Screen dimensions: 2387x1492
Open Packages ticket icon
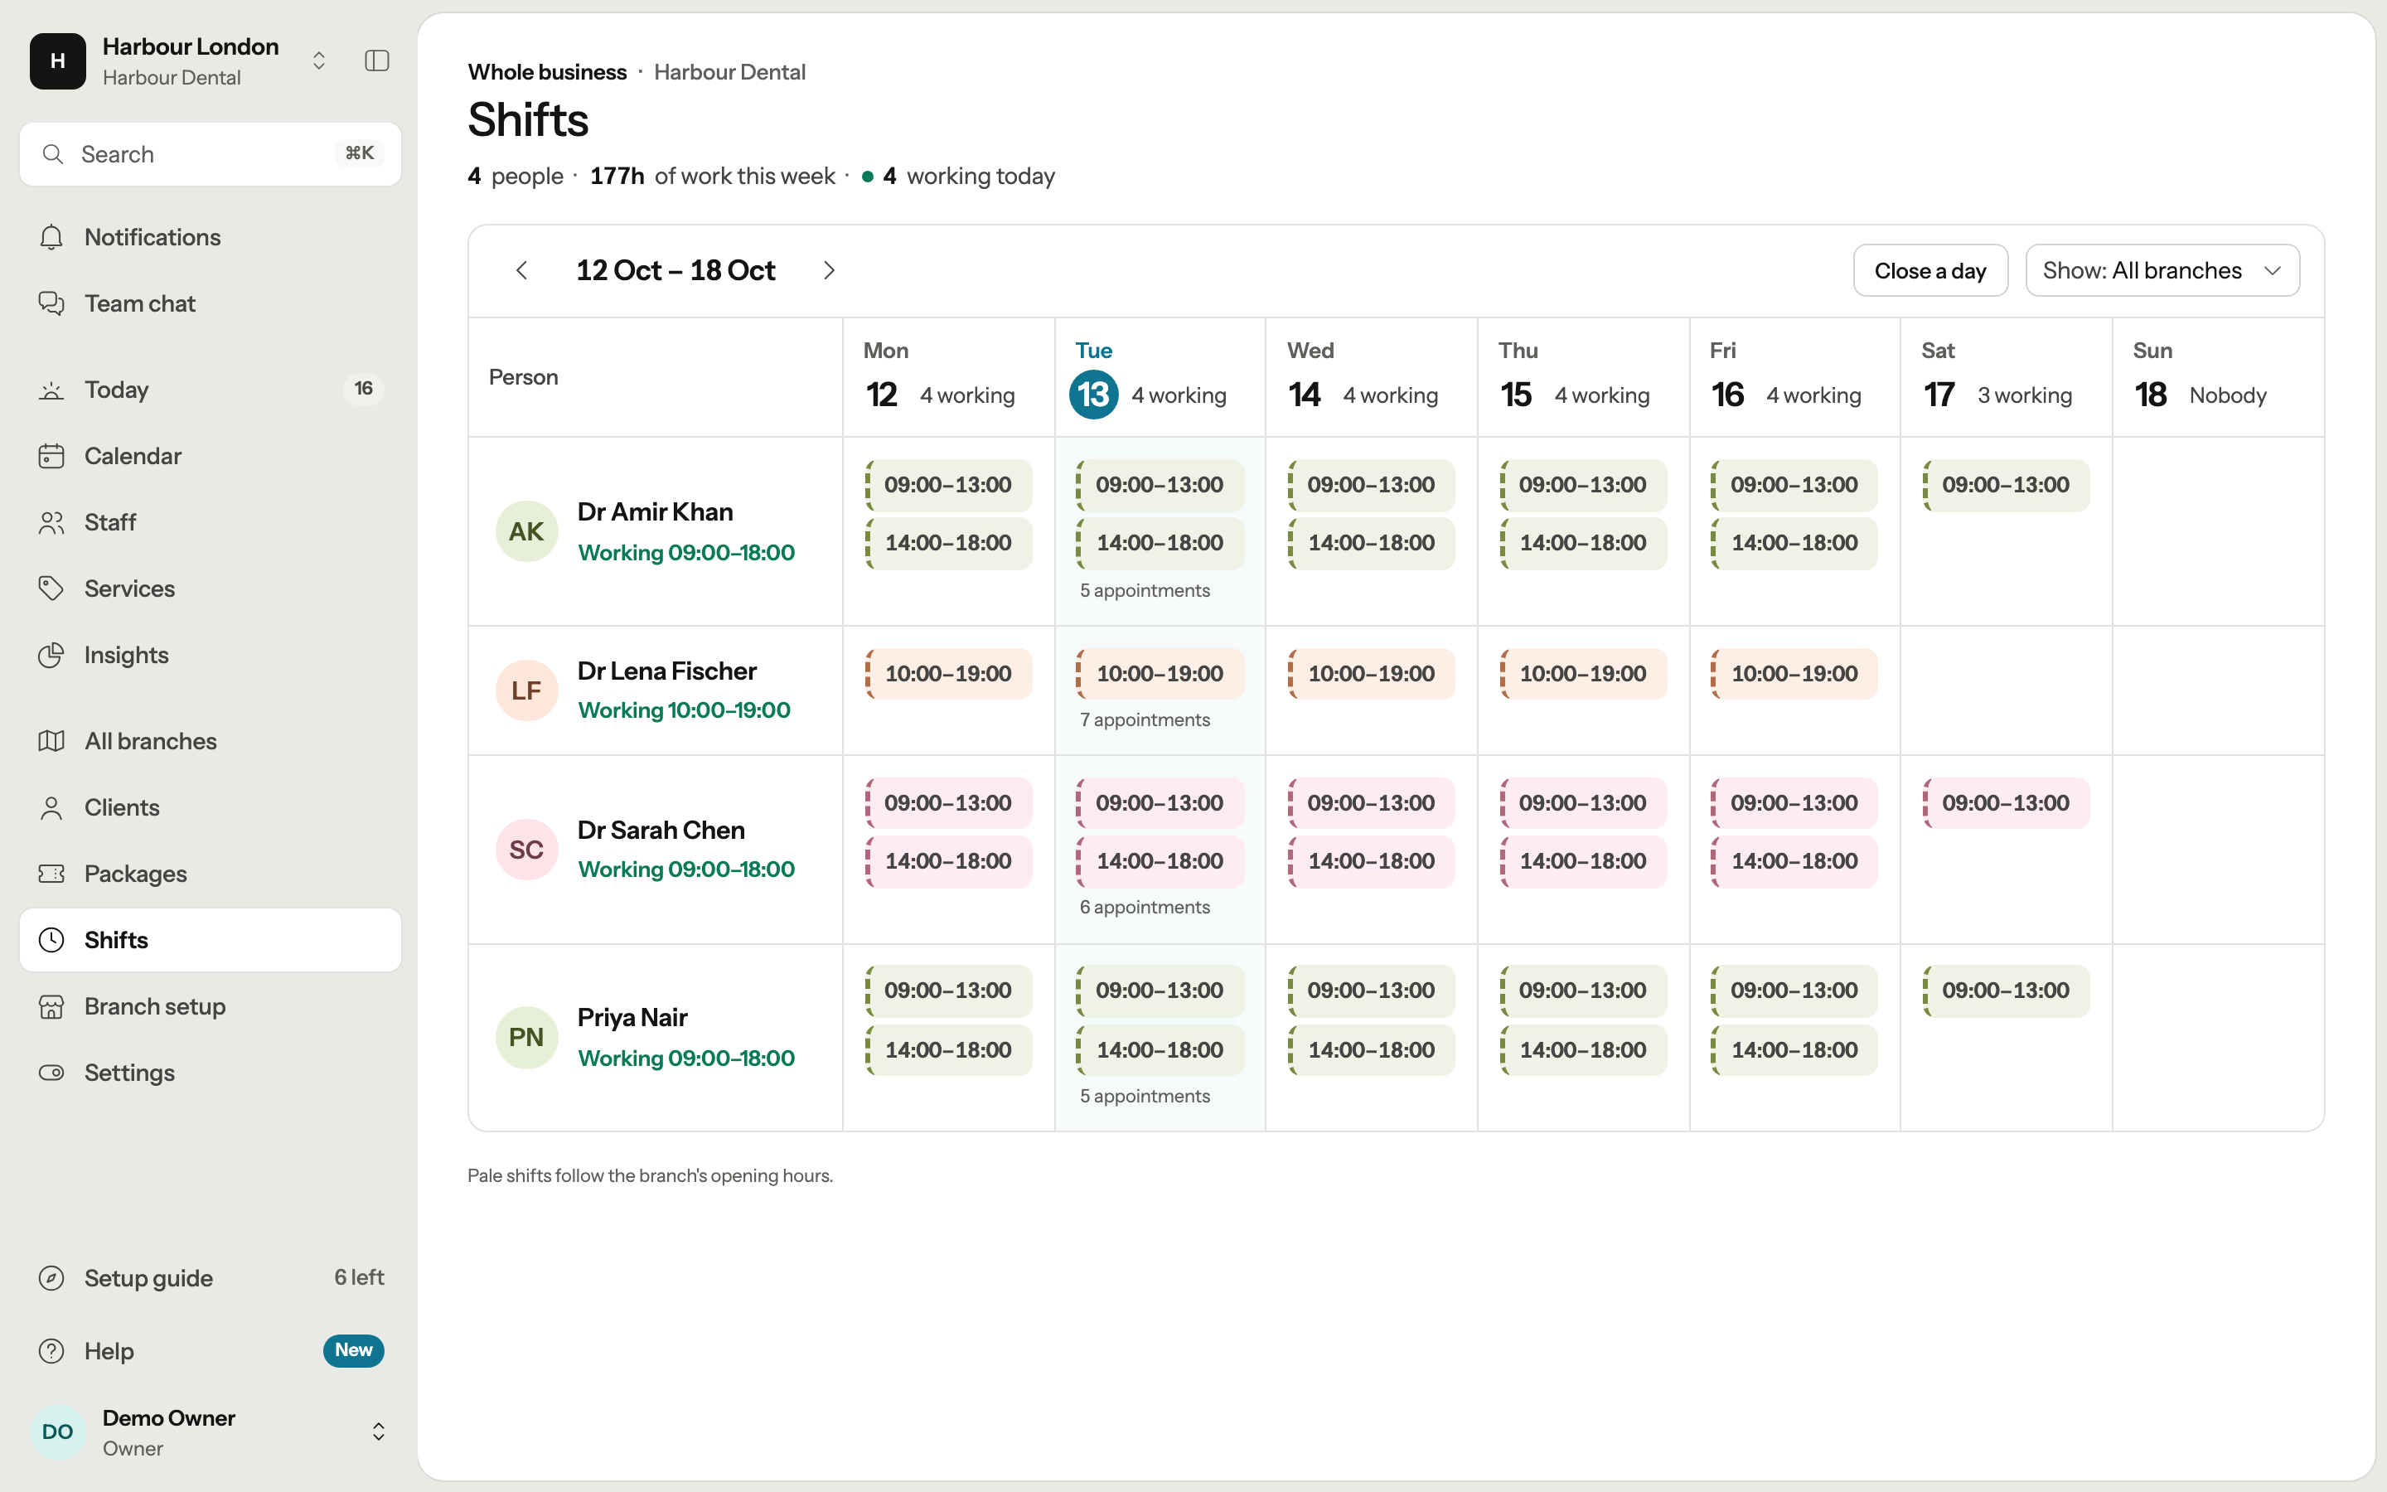51,874
